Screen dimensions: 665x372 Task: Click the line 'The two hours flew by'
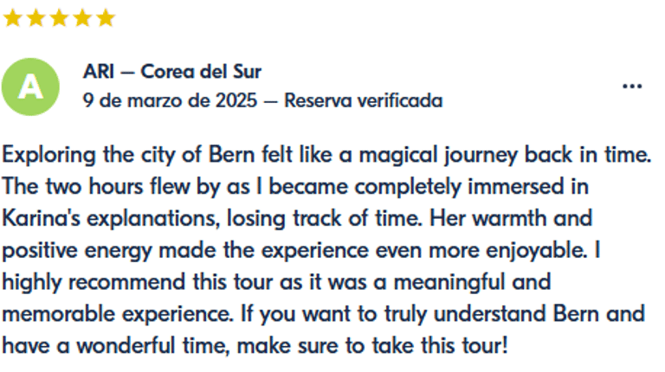[x=295, y=187]
